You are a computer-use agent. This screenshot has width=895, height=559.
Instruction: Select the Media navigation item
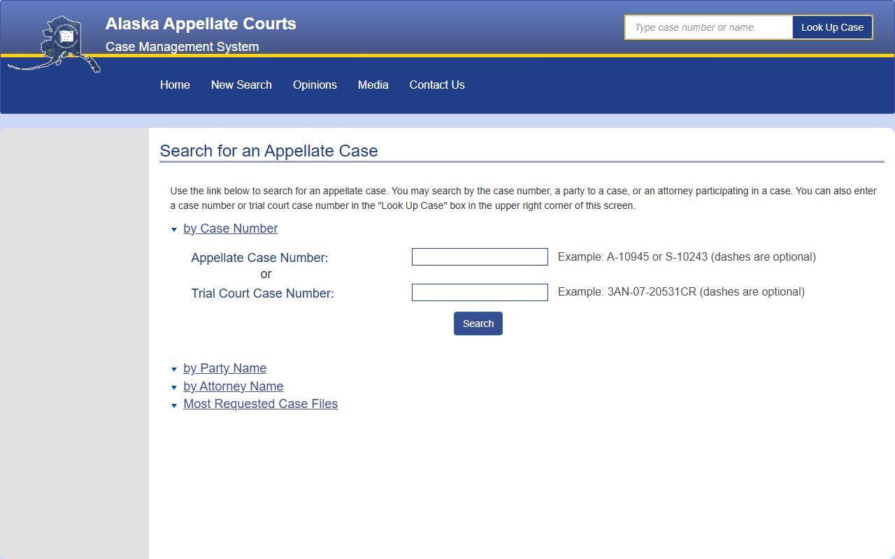(373, 85)
